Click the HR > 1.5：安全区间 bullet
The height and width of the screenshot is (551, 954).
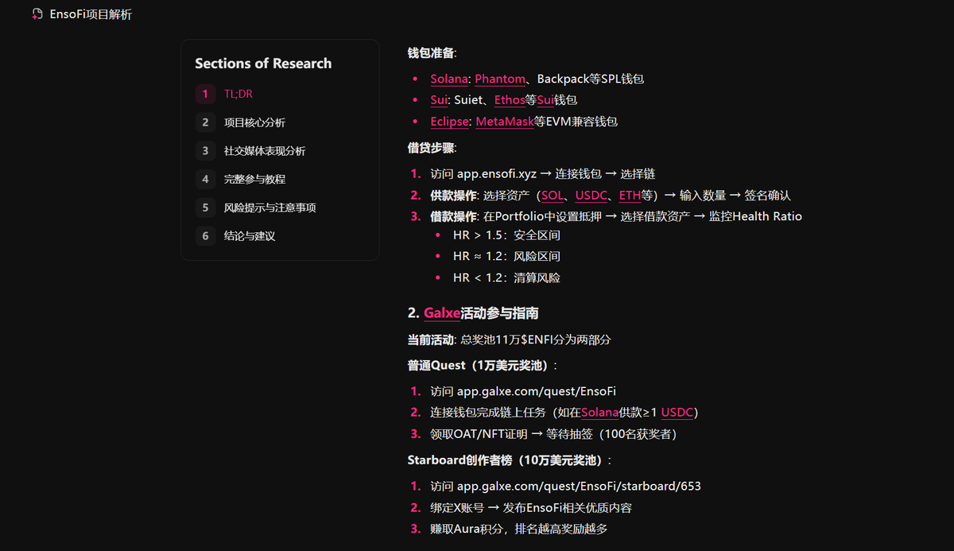point(506,235)
